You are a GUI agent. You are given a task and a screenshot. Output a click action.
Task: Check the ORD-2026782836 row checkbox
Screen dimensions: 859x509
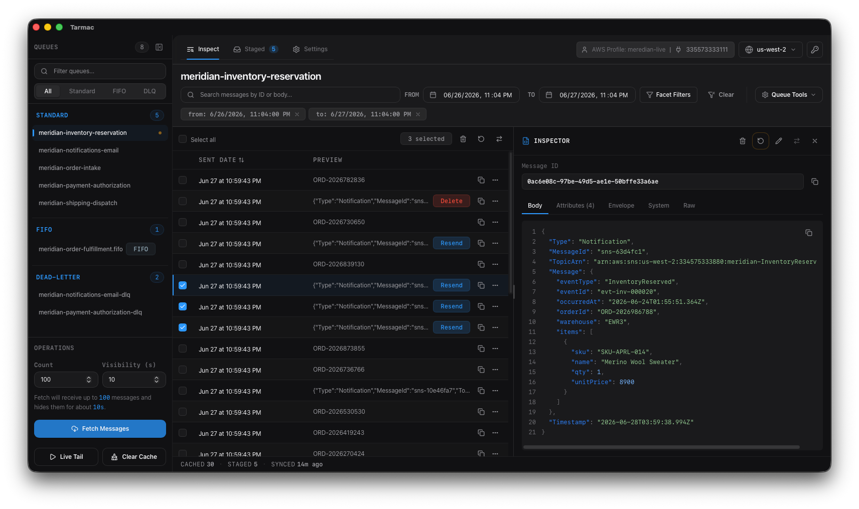coord(183,180)
